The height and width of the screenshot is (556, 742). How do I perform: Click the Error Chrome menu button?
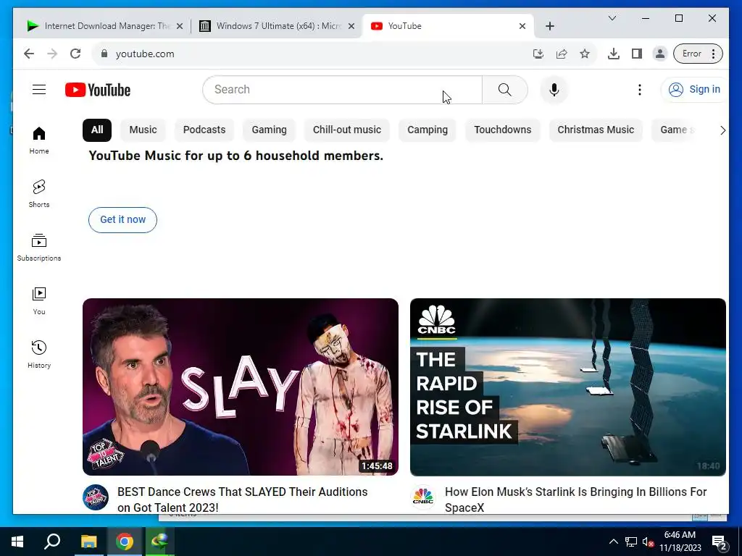point(698,54)
